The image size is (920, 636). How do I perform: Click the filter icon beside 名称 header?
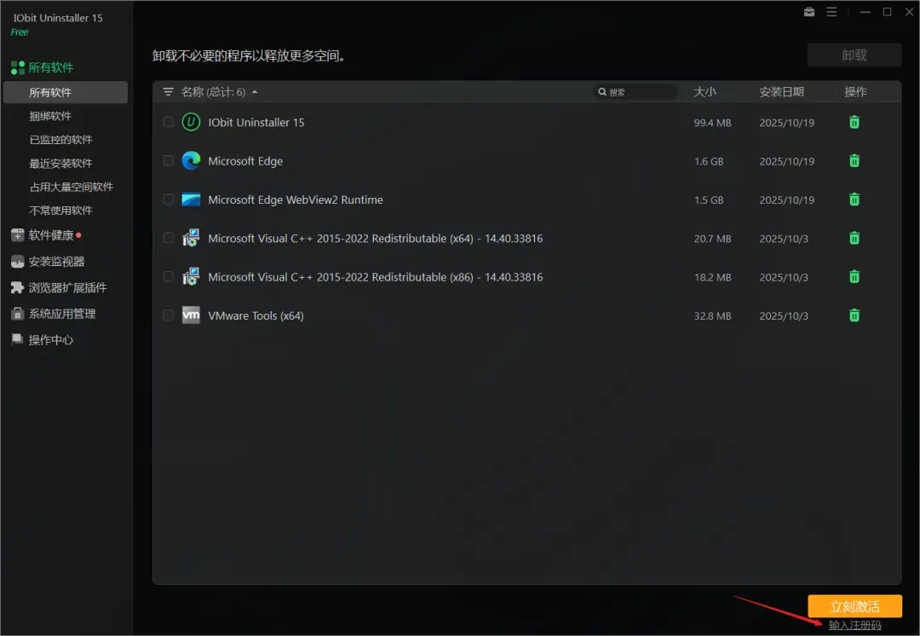[x=169, y=91]
